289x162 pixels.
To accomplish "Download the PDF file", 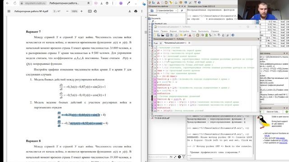I will tap(130, 11).
